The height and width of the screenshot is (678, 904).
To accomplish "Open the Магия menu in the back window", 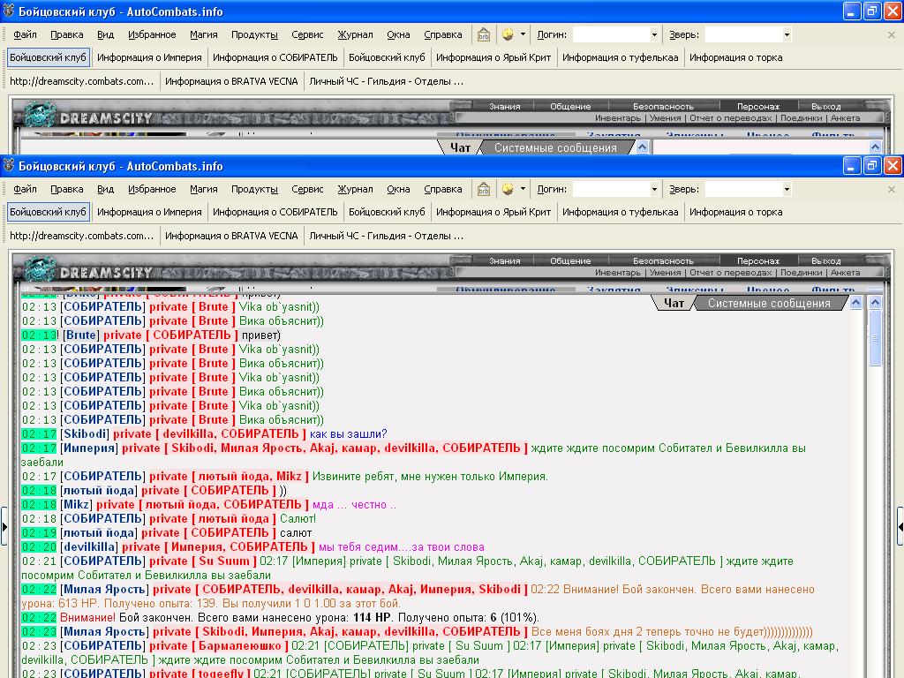I will pos(204,34).
